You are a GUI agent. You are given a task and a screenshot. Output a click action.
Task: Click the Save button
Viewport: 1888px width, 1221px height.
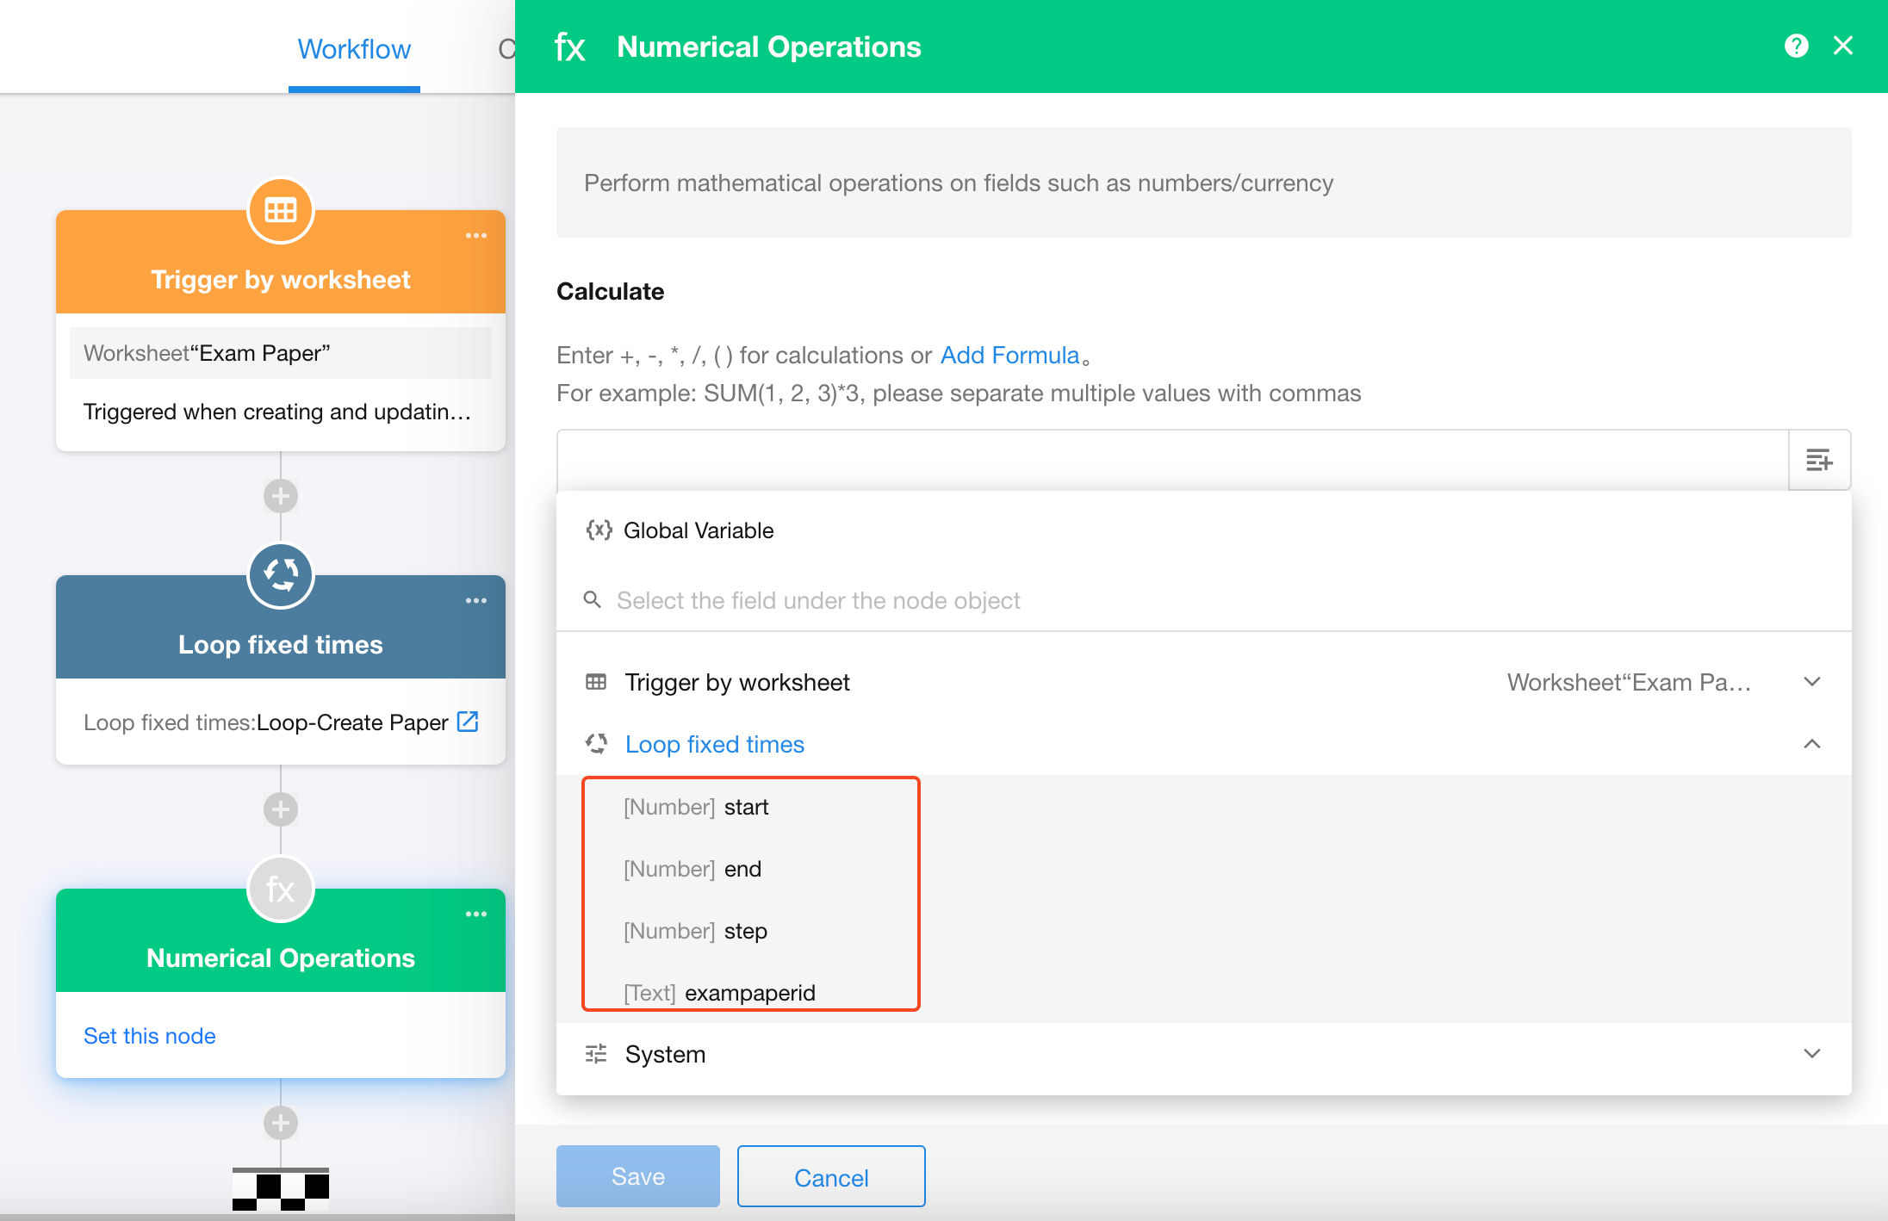637,1176
